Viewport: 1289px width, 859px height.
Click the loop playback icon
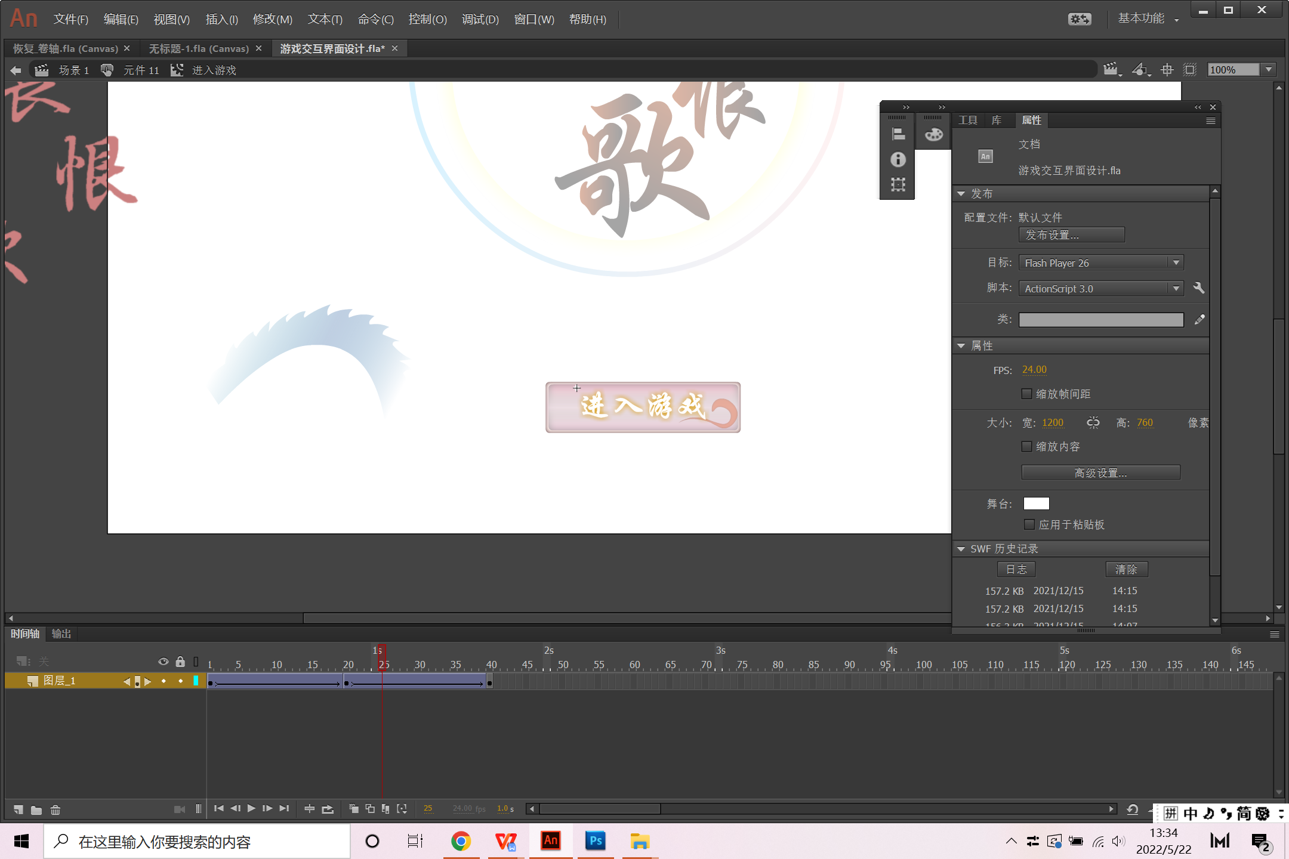tap(328, 809)
